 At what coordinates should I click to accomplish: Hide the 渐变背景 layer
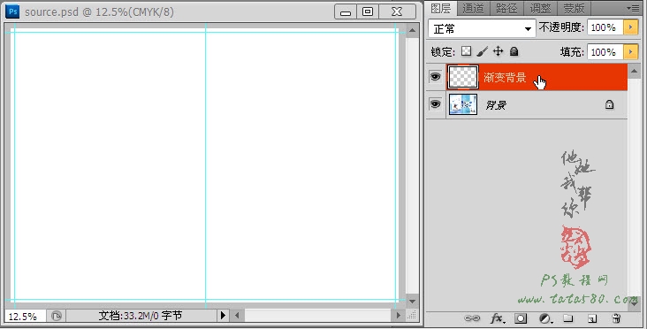coord(436,77)
